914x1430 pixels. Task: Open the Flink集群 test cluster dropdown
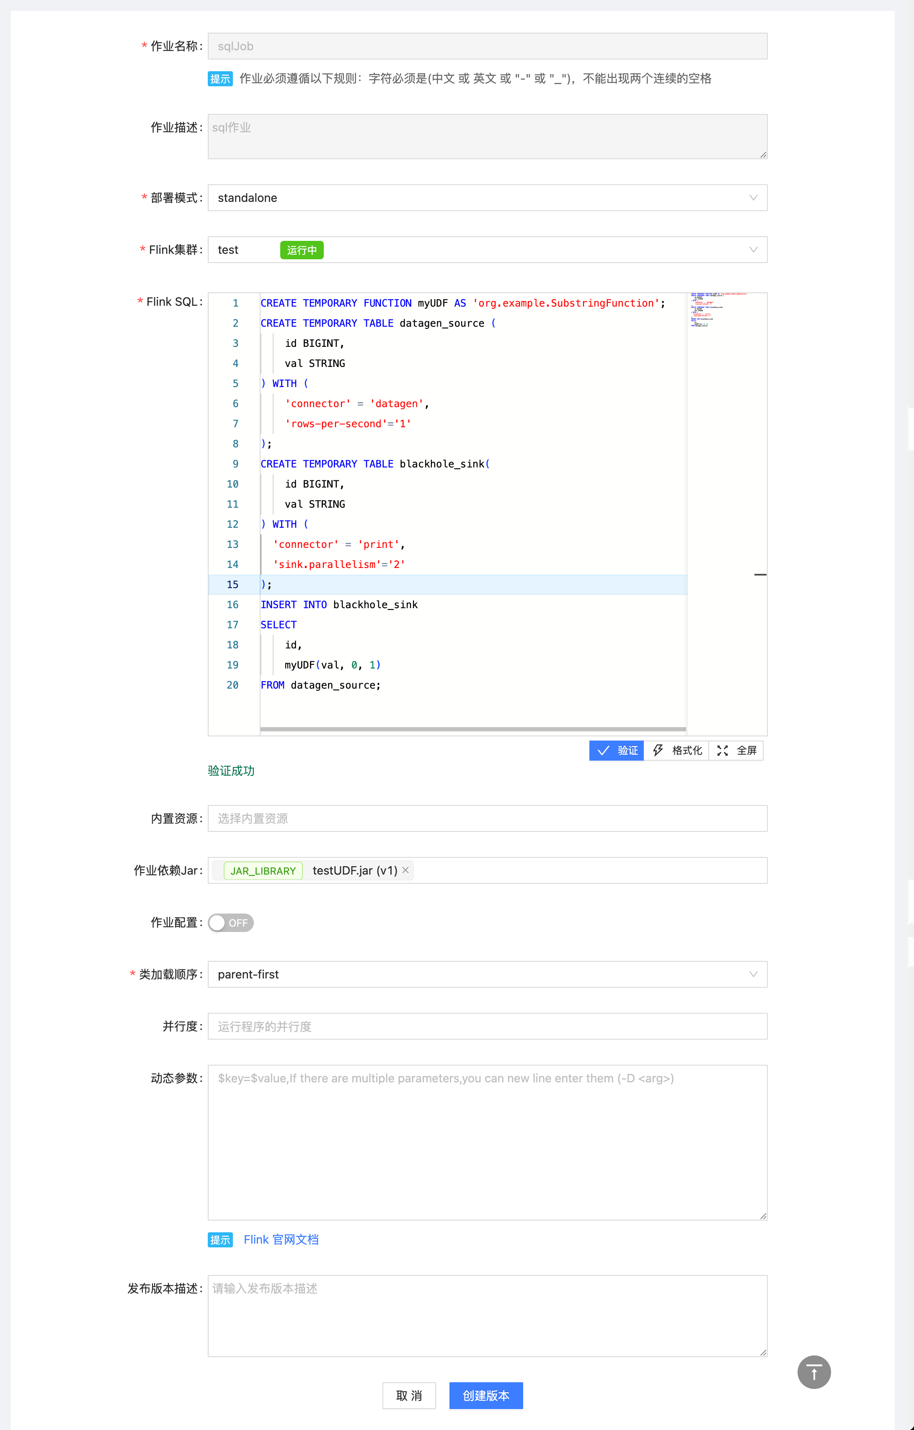pos(487,250)
